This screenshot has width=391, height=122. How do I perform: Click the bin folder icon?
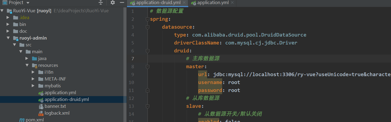(16, 24)
